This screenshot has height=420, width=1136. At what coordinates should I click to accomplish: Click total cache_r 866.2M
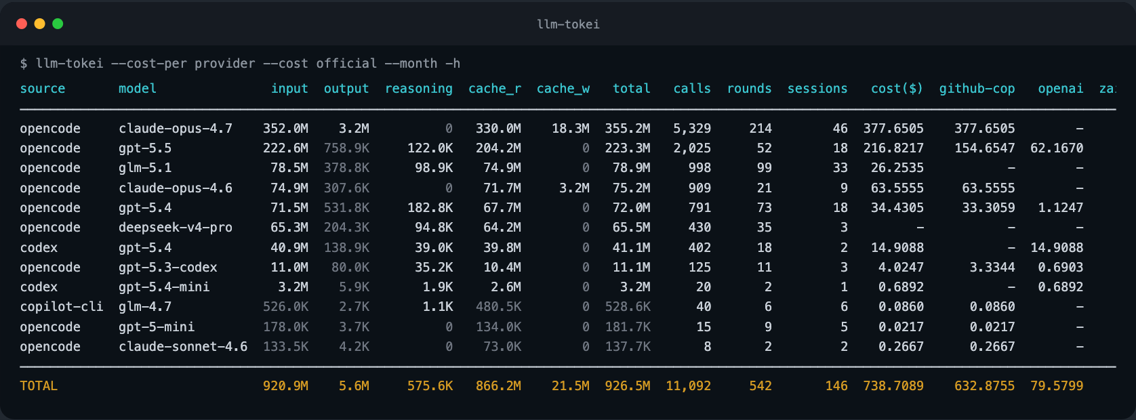point(498,386)
